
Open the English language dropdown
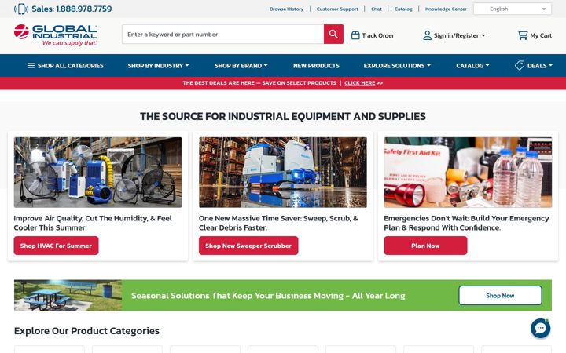click(x=513, y=9)
